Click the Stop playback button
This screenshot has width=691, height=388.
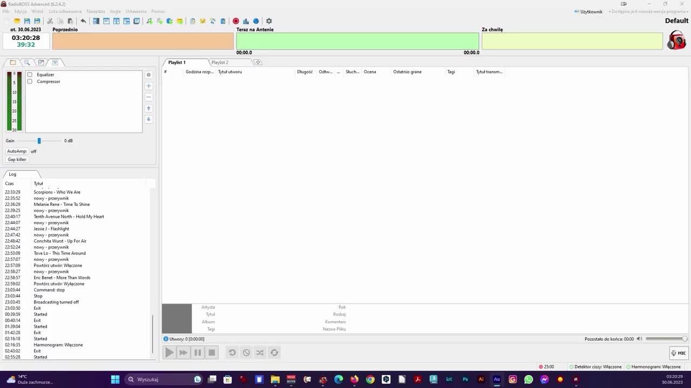(x=212, y=352)
